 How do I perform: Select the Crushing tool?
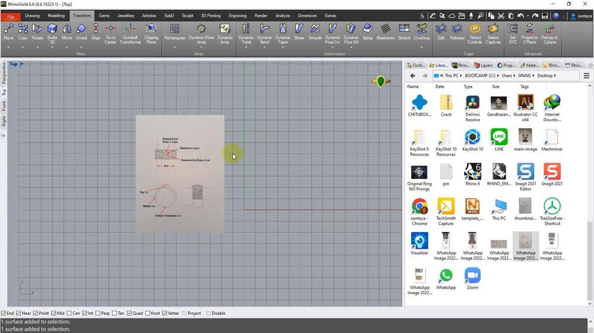pos(421,32)
